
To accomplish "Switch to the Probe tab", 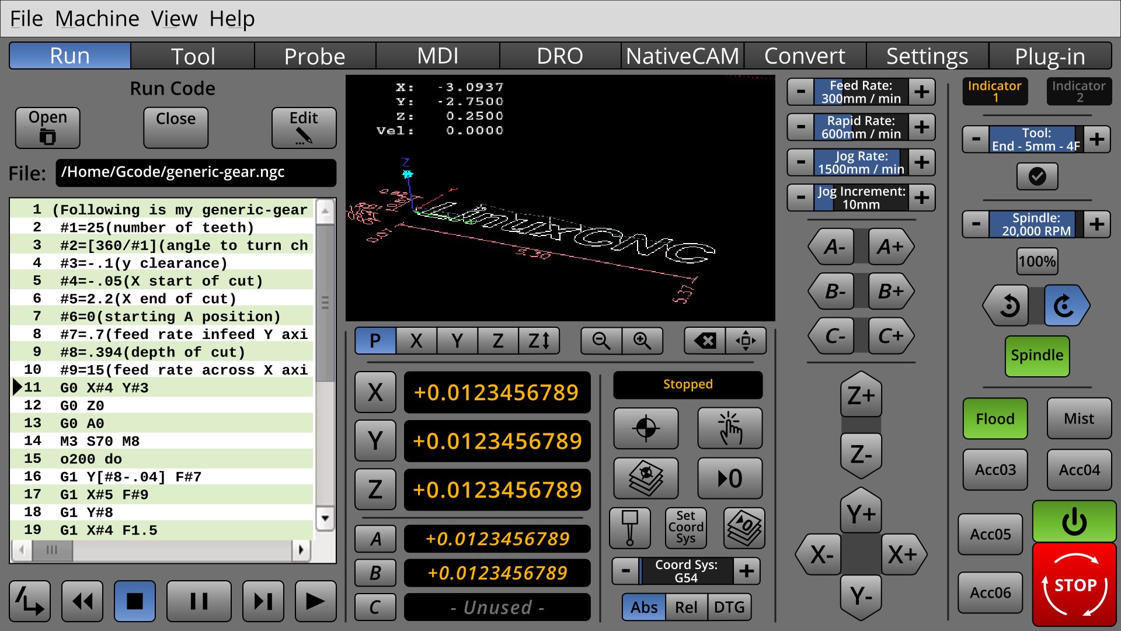I will (x=315, y=56).
